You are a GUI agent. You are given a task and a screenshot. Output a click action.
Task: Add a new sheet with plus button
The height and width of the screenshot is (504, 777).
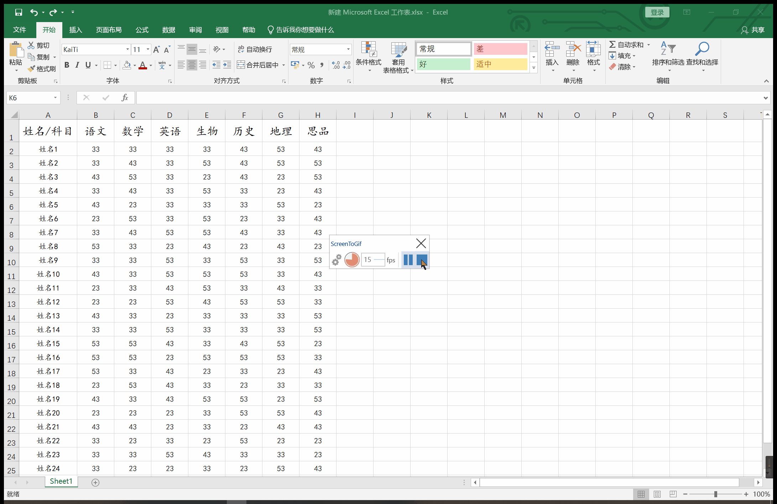point(95,482)
